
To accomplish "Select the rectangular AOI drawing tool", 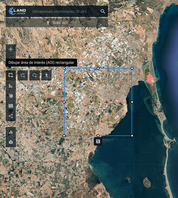I will point(11,75).
